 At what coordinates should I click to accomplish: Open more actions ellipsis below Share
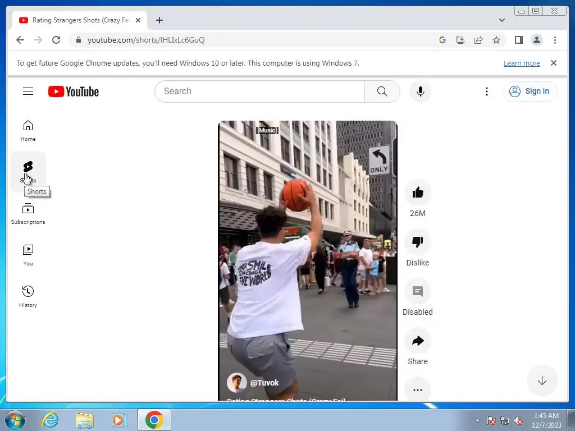[418, 390]
